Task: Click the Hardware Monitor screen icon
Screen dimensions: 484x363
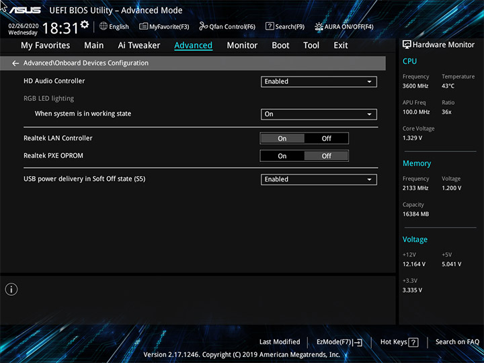Action: coord(407,45)
